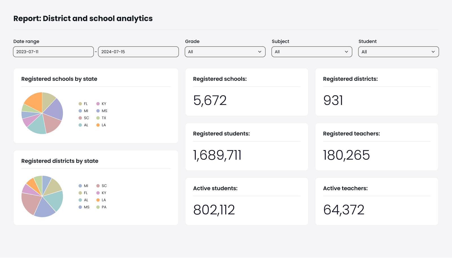Screen dimensions: 452x258
Task: Click the report title heading
Action: point(83,19)
